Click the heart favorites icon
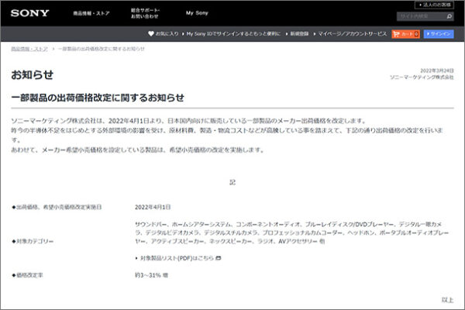The width and height of the screenshot is (465, 310). 151,34
